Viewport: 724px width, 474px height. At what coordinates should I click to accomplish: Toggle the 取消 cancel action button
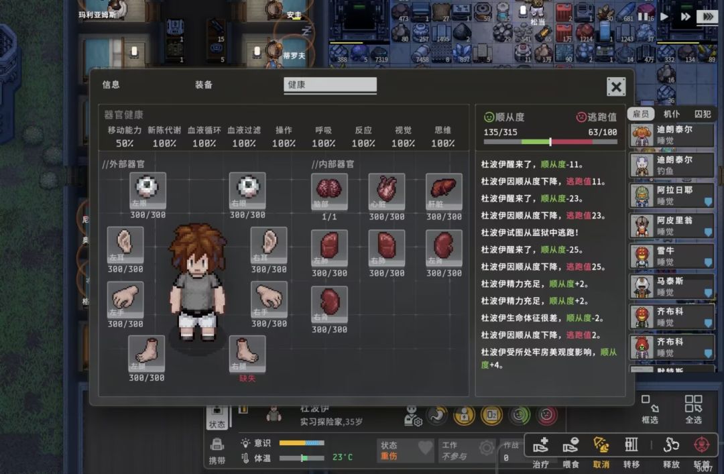(601, 445)
